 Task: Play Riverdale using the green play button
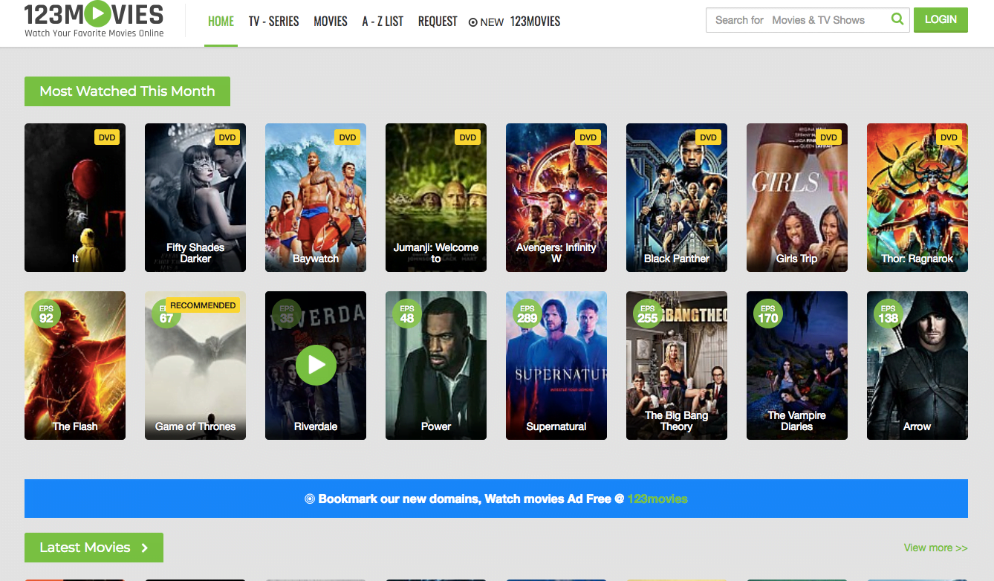pos(316,365)
